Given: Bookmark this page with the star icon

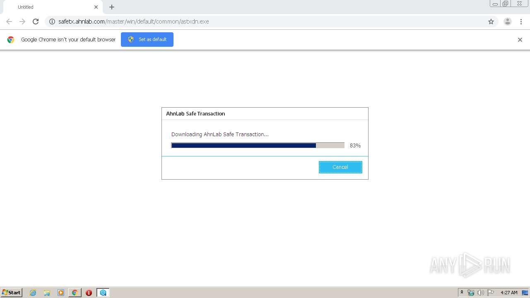Looking at the screenshot, I should 491,22.
